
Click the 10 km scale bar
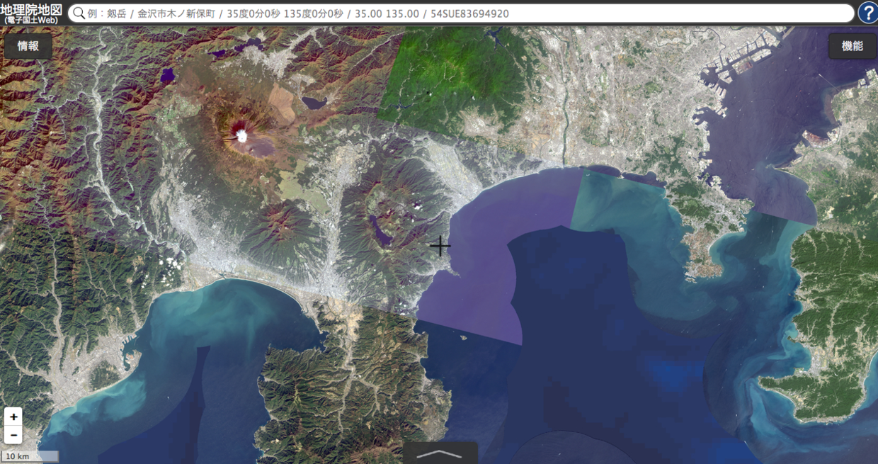[x=30, y=456]
